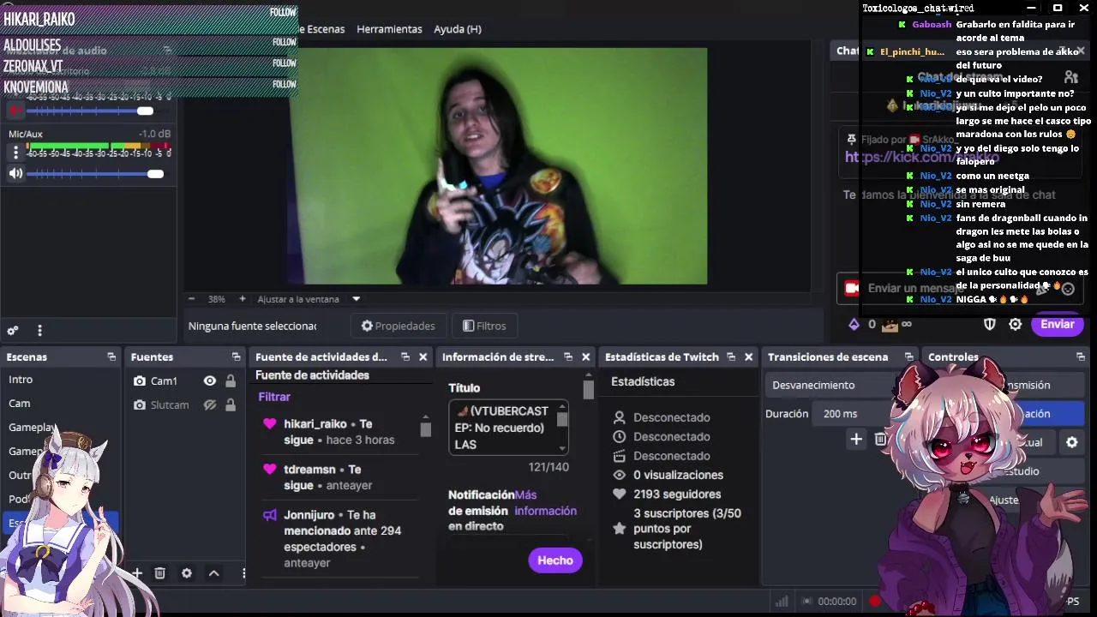Undock the Fuentes panel
The width and height of the screenshot is (1097, 617).
pos(236,357)
